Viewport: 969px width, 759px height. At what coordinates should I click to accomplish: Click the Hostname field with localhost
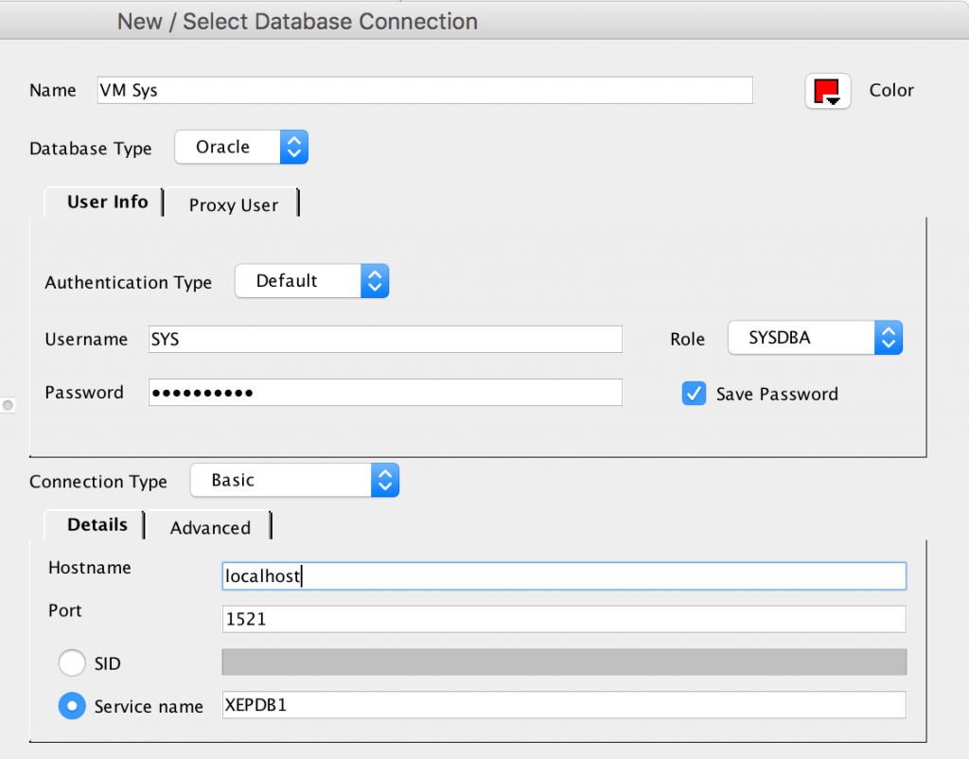point(563,575)
